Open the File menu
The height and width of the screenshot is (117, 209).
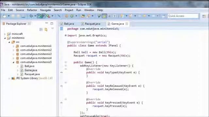coord(3,10)
